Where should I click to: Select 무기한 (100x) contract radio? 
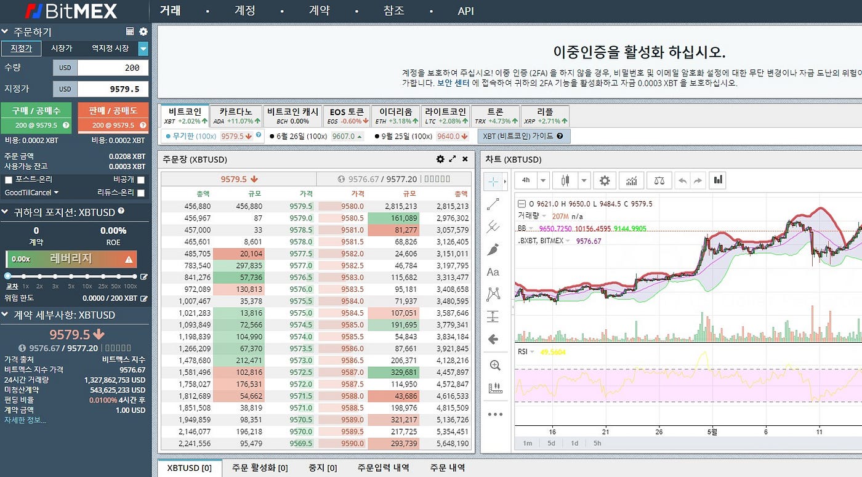[x=169, y=136]
